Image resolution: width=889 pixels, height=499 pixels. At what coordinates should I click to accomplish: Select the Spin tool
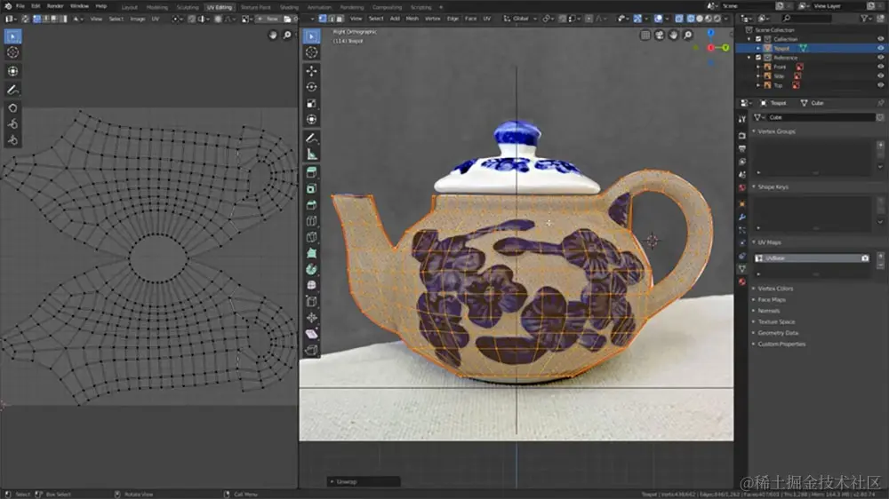point(312,270)
